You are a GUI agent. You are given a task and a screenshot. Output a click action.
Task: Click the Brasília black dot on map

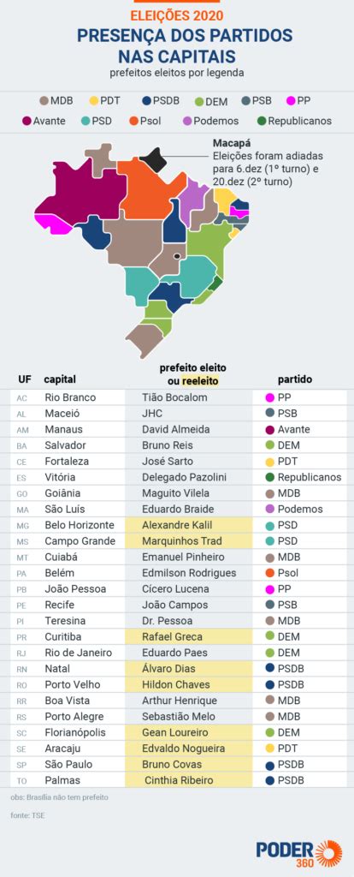177,256
